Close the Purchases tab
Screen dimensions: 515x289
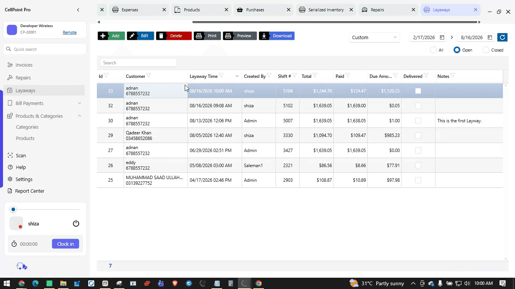pyautogui.click(x=288, y=10)
